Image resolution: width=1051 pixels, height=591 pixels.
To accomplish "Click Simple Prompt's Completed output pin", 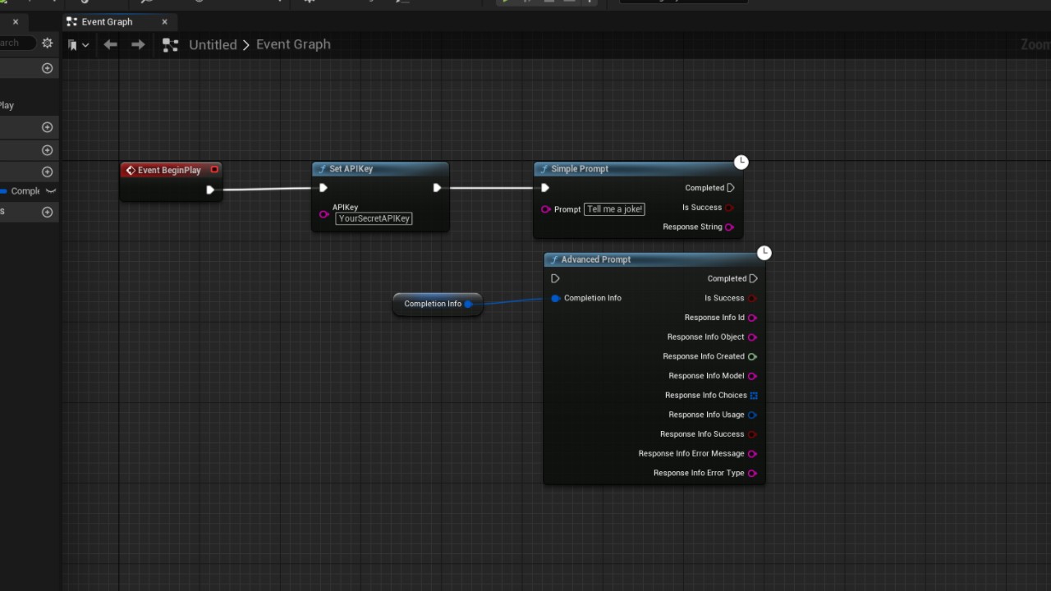I will (731, 188).
